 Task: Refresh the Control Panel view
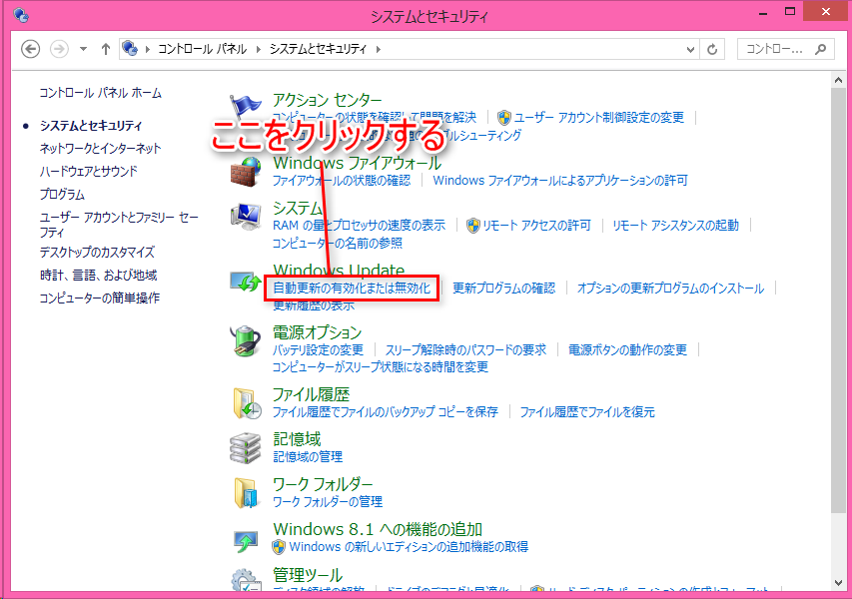[x=712, y=49]
